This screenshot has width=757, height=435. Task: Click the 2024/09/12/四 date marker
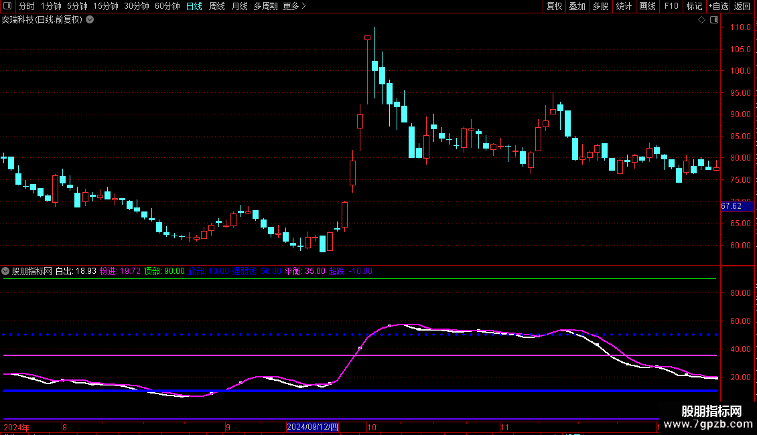pyautogui.click(x=312, y=427)
